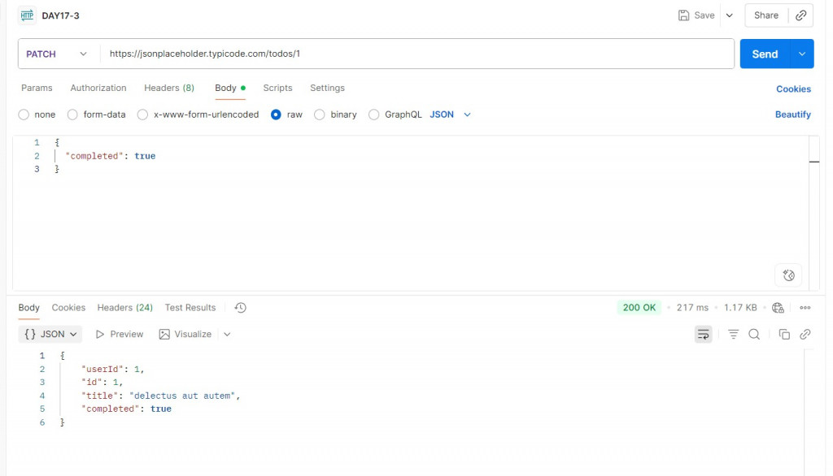Click the DAY17-3 request name
The width and height of the screenshot is (833, 476).
coord(60,16)
